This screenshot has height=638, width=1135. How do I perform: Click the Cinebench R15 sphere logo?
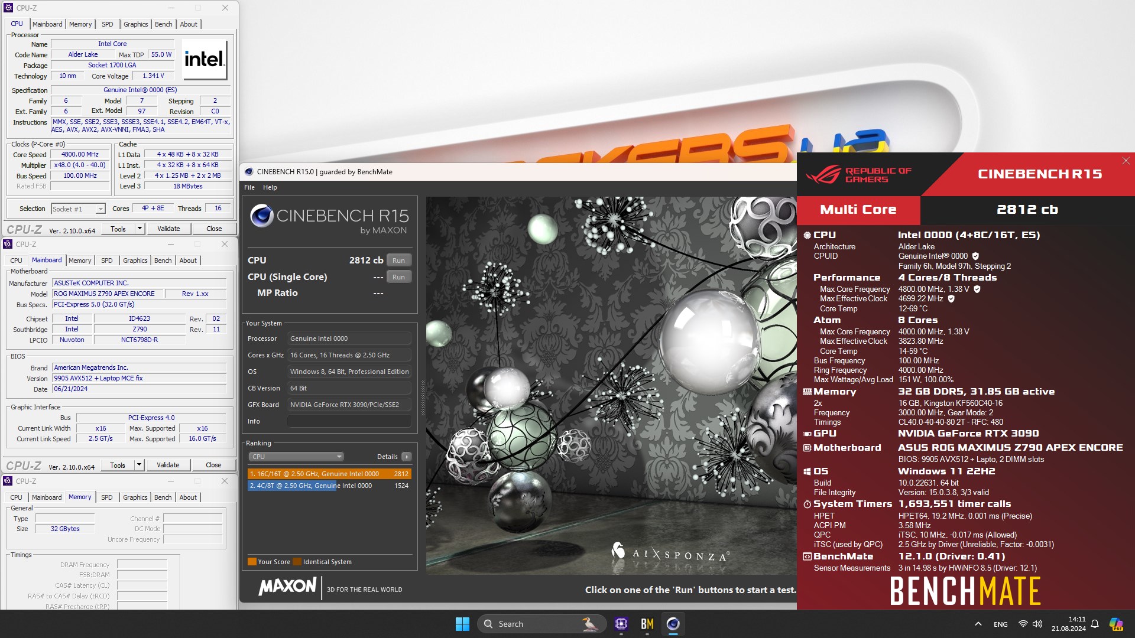pos(261,216)
